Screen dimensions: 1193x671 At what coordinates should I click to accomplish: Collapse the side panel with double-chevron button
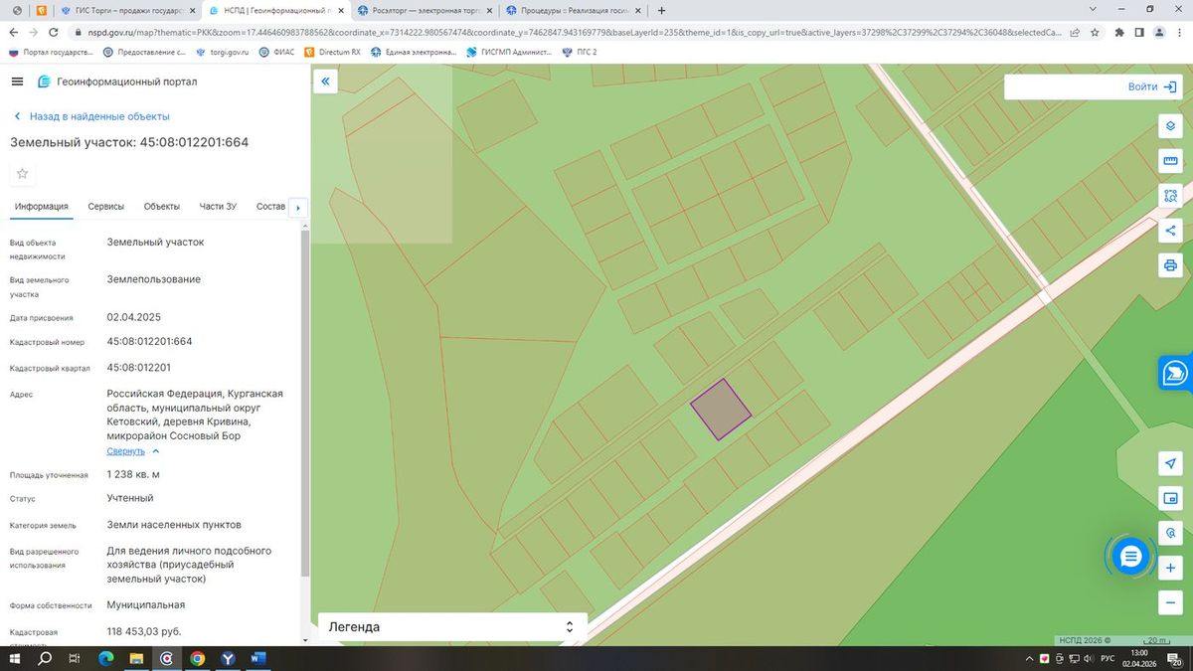coord(326,82)
